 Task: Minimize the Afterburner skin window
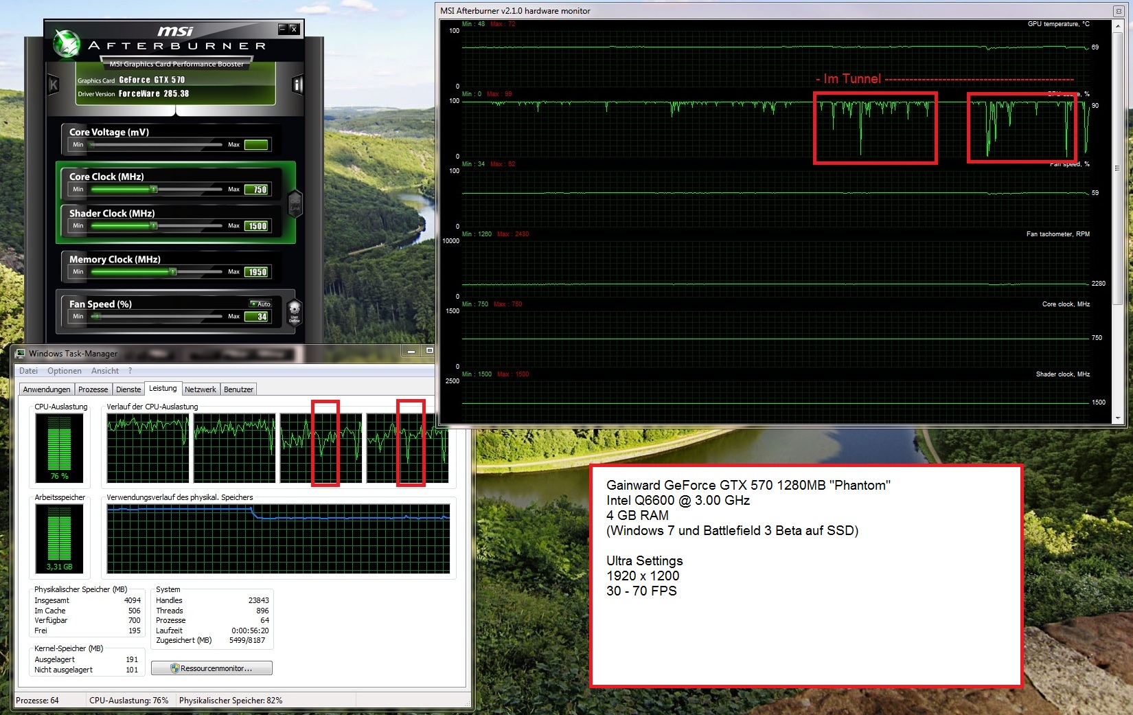[x=282, y=29]
